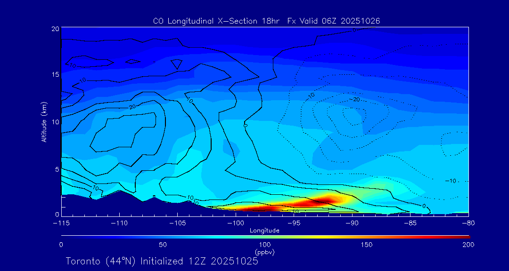Click the 'Longitude' x-axis label
The height and width of the screenshot is (271, 509).
coord(264,231)
